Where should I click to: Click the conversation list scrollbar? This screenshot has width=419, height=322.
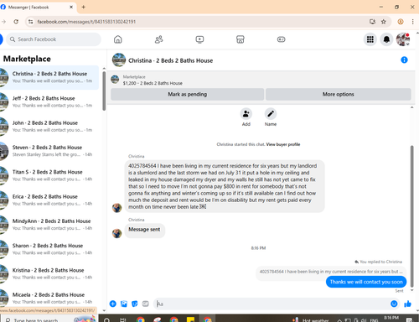coord(104,91)
